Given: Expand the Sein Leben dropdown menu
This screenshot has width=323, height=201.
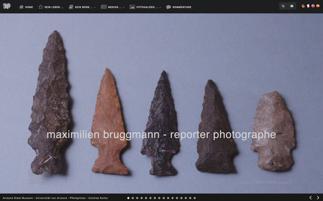Looking at the screenshot, I should (51, 7).
